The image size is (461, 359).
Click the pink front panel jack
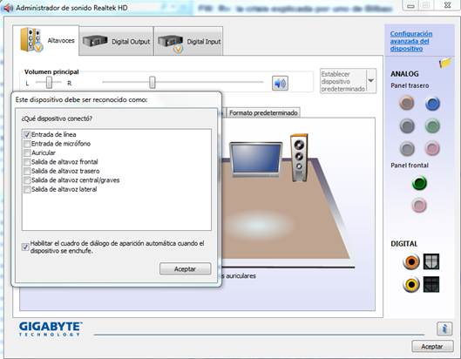(419, 206)
